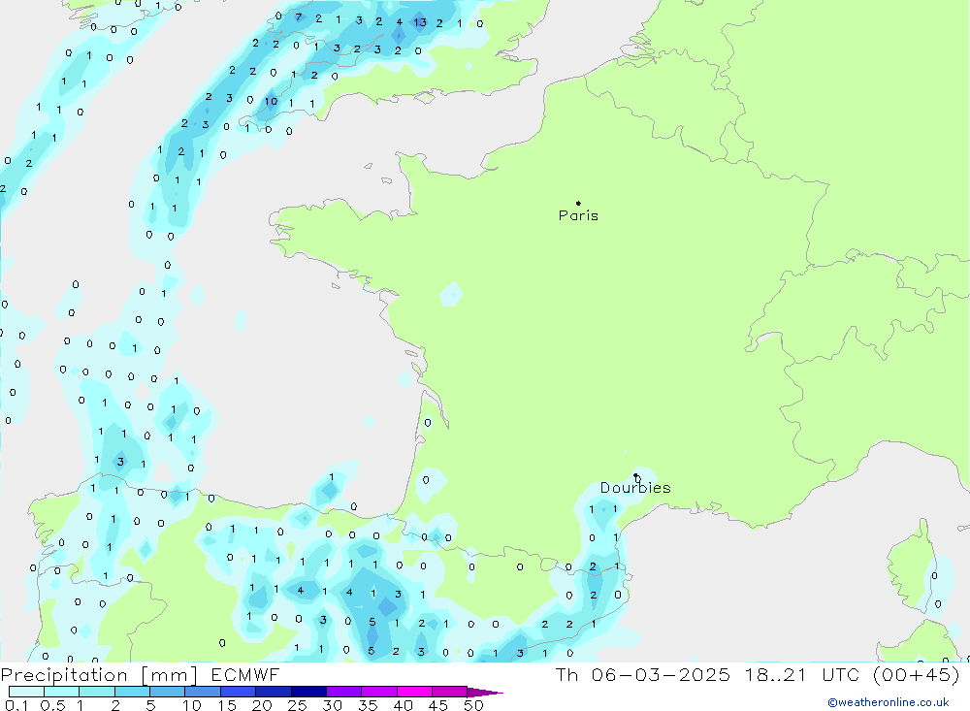This screenshot has width=970, height=711.
Task: Click the legend scale label 35
Action: [x=368, y=705]
